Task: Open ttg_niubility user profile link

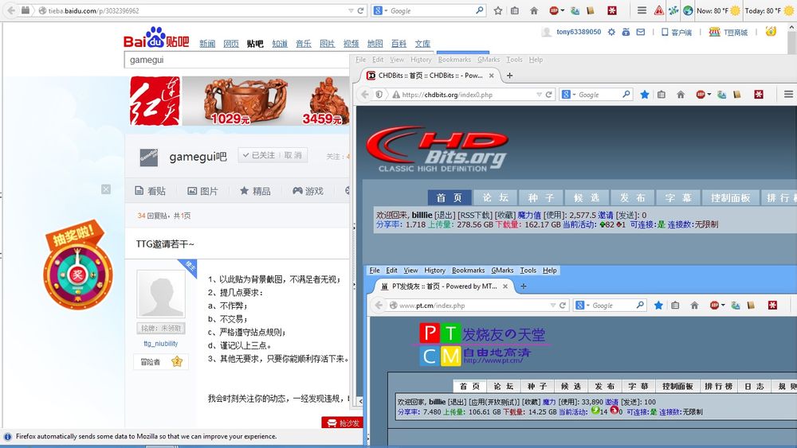Action: pos(161,344)
